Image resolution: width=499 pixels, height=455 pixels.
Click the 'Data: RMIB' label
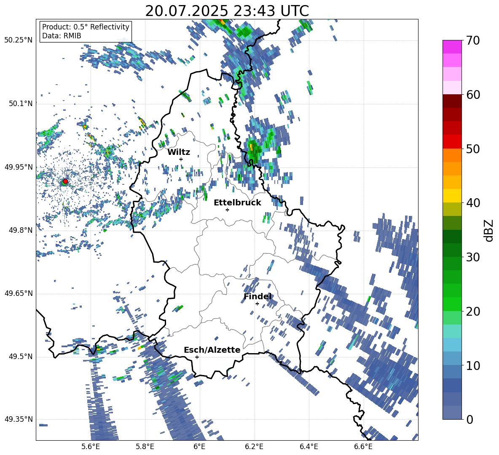(x=62, y=36)
